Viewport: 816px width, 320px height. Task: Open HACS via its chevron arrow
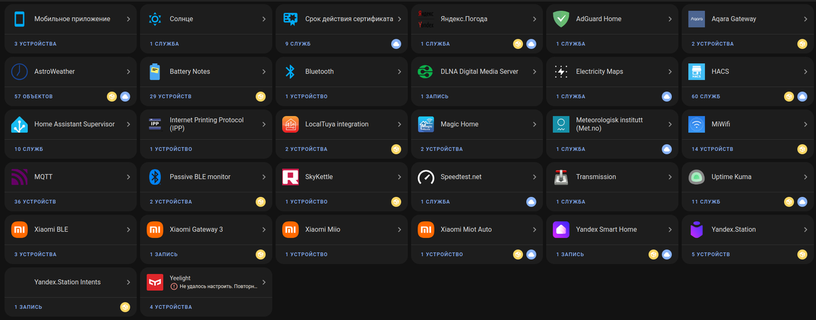805,71
